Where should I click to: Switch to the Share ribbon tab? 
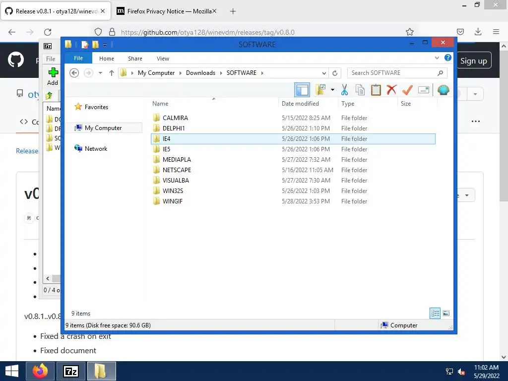(135, 59)
